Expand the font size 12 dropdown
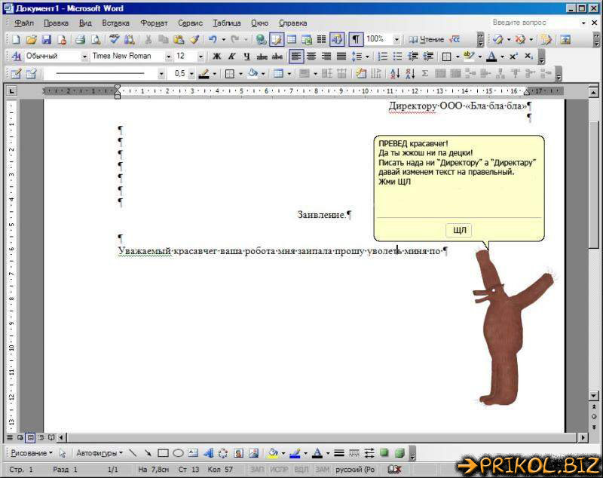Image resolution: width=603 pixels, height=478 pixels. tap(200, 57)
